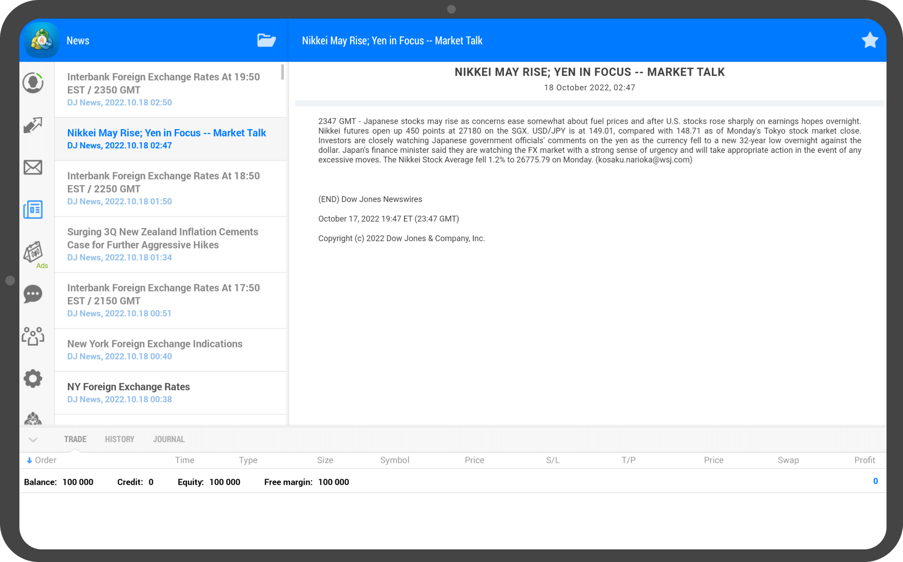The image size is (903, 562).
Task: Click the Size column header
Action: 325,460
